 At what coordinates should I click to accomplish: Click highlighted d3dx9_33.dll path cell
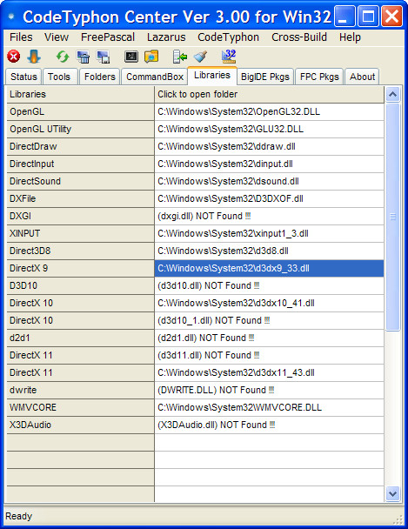pos(269,268)
